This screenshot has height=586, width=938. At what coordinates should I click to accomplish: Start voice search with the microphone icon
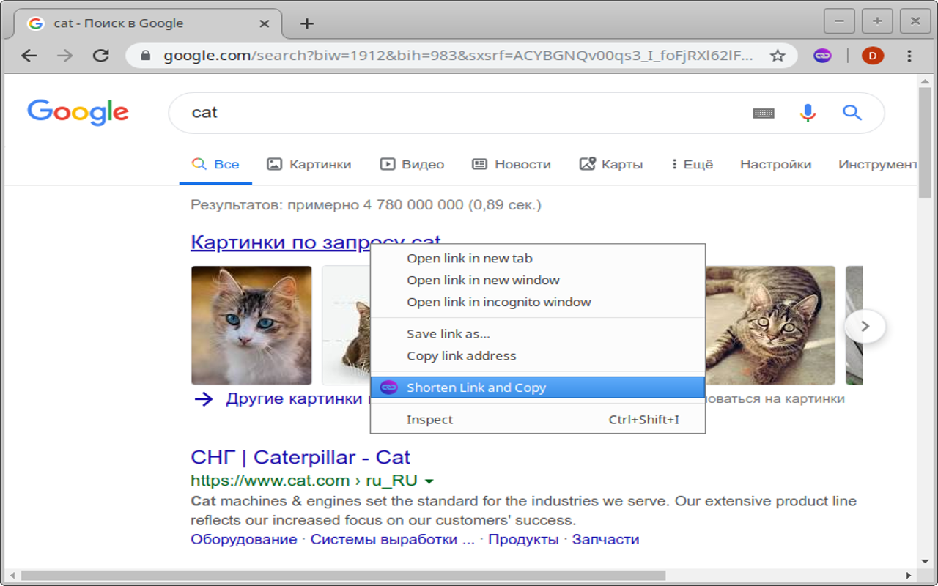click(808, 113)
